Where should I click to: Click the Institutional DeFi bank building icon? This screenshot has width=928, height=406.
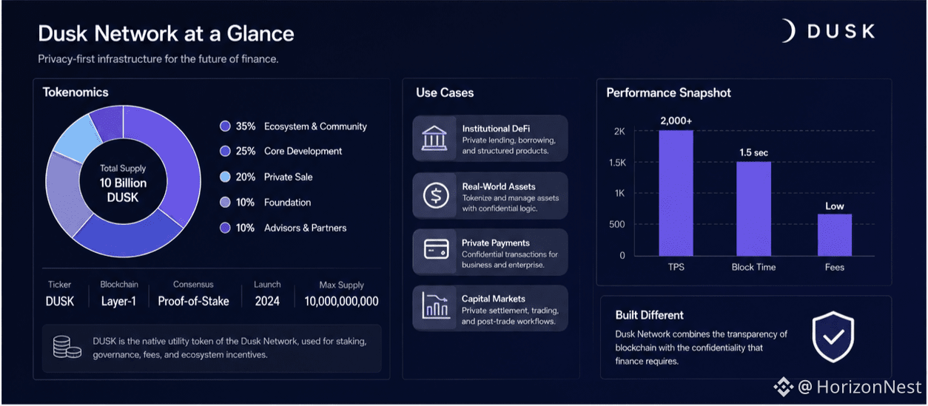[434, 138]
